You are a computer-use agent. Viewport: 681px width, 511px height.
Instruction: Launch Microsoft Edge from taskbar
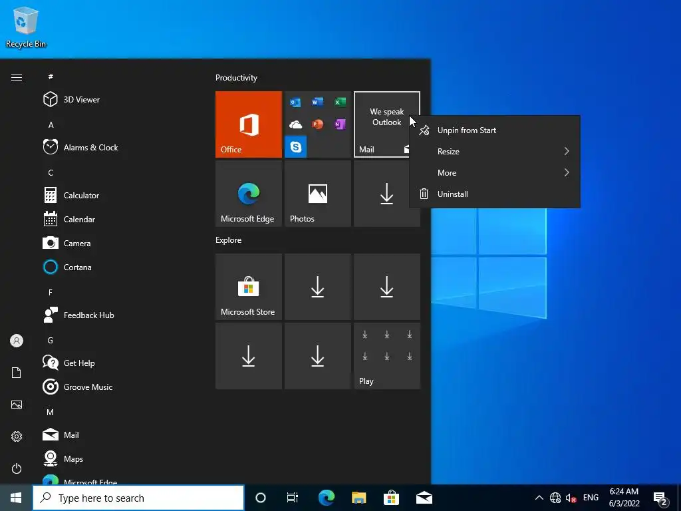point(327,498)
